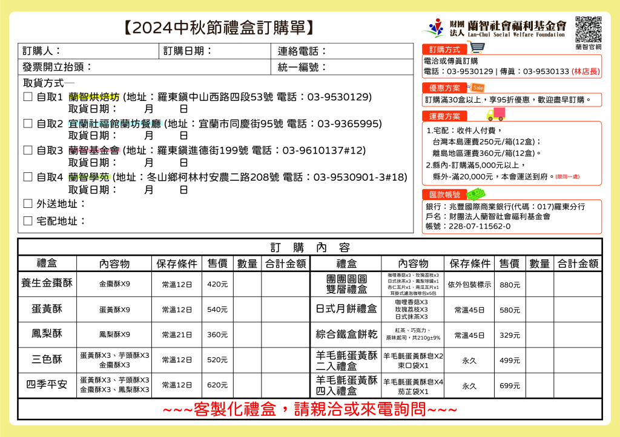Check the 自取2 宜蘭社福館蘭坊餐廳 checkbox

pyautogui.click(x=28, y=123)
